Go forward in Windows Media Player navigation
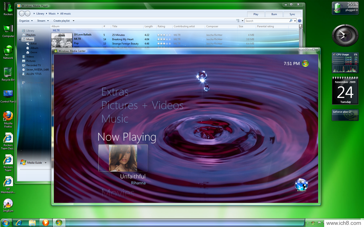This screenshot has width=364, height=227. click(28, 14)
